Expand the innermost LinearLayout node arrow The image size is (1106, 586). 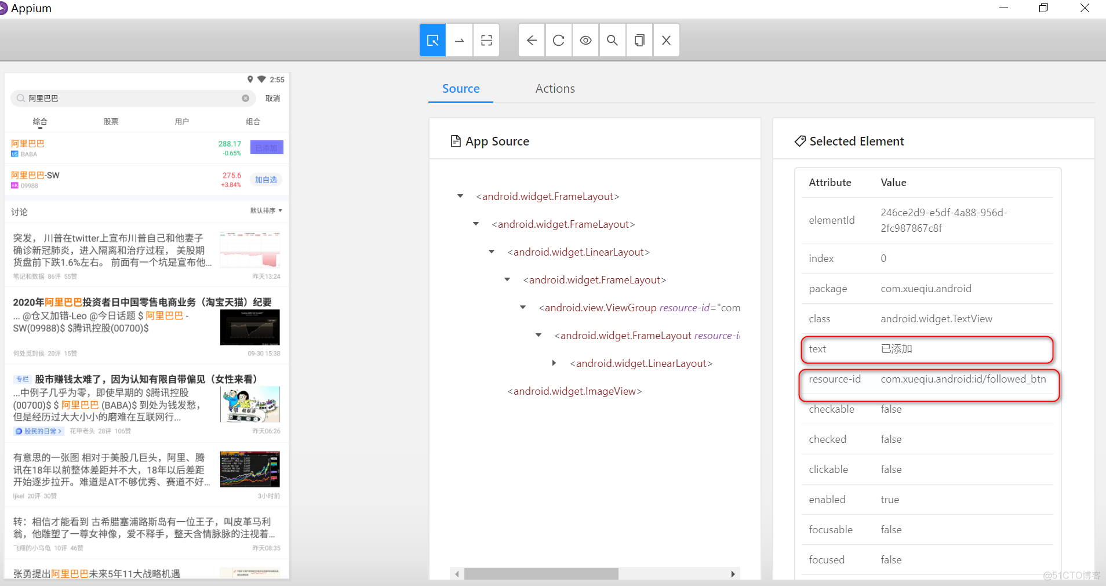(554, 363)
